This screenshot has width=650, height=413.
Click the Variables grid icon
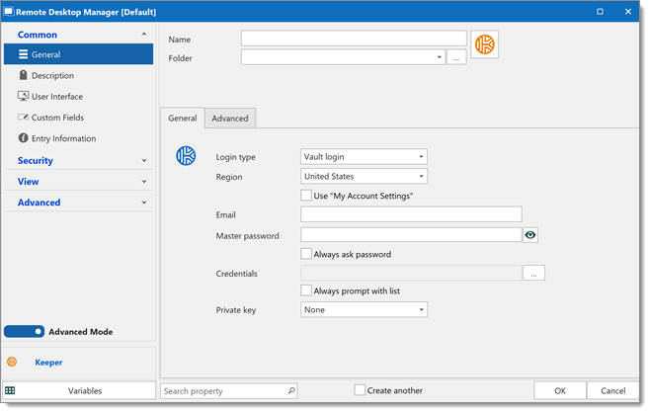(10, 390)
